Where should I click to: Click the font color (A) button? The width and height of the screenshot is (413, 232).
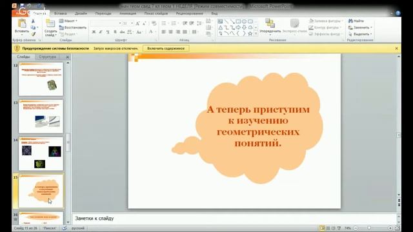point(151,32)
